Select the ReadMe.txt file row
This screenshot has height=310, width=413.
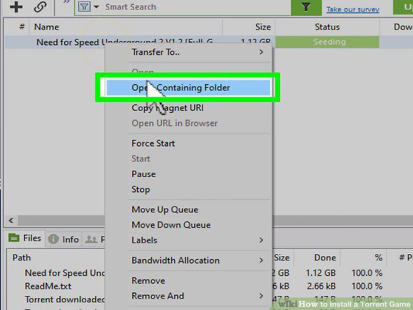(48, 286)
